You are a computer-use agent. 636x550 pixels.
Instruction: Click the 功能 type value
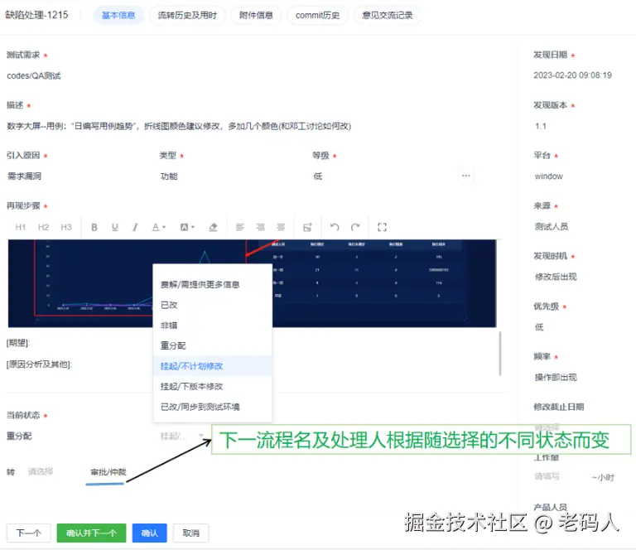[169, 176]
